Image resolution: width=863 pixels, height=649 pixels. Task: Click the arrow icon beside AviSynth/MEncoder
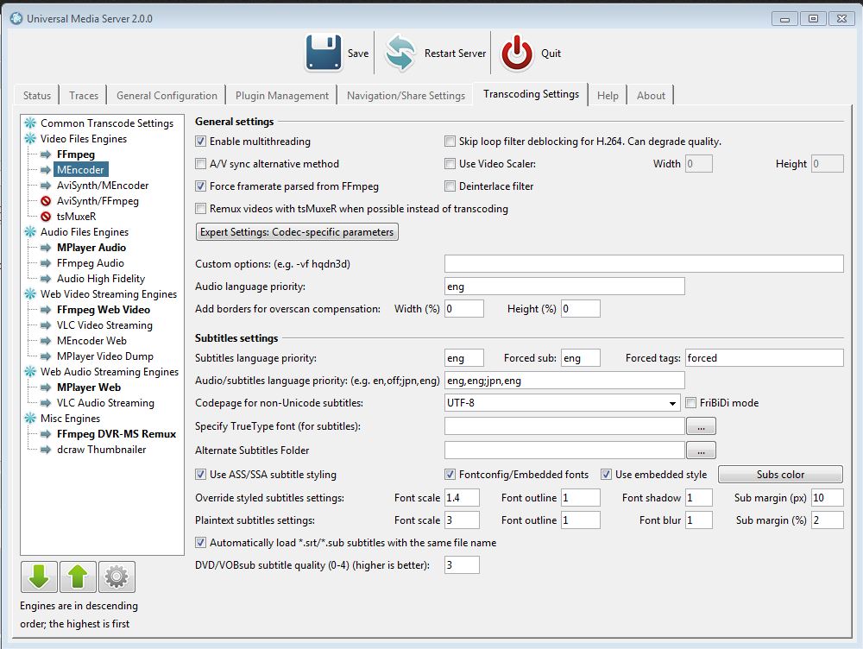47,186
